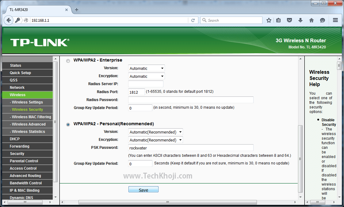Click the Pocket shield icon
The image size is (344, 207).
pos(289,21)
